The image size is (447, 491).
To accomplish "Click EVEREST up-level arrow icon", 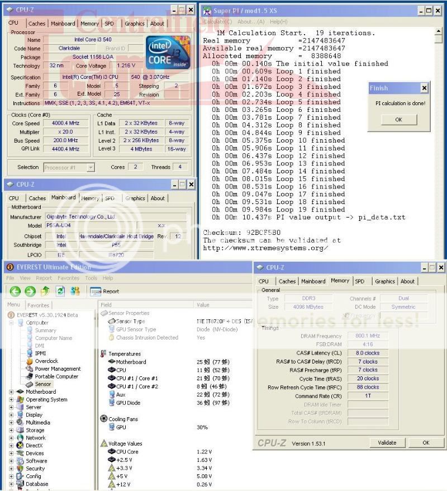I will coord(45,291).
